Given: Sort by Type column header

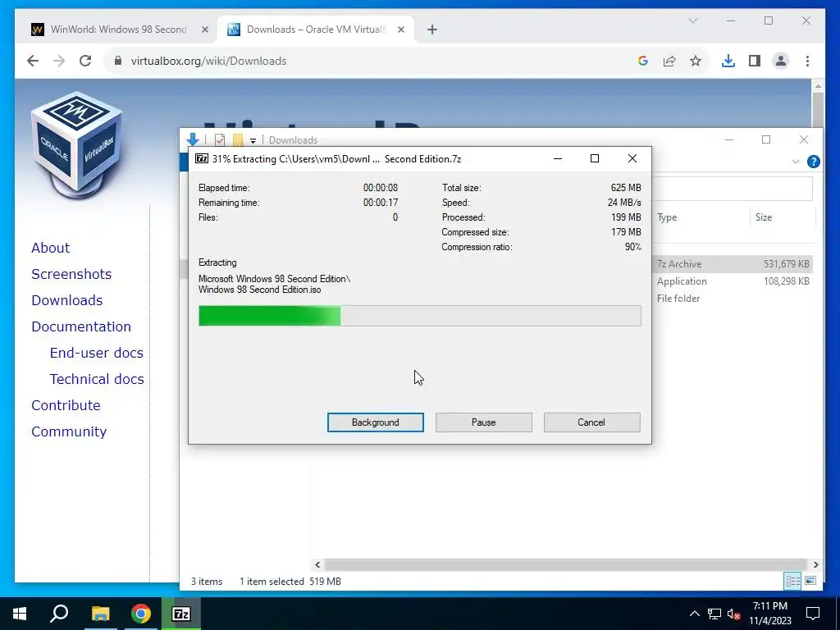Looking at the screenshot, I should (701, 217).
